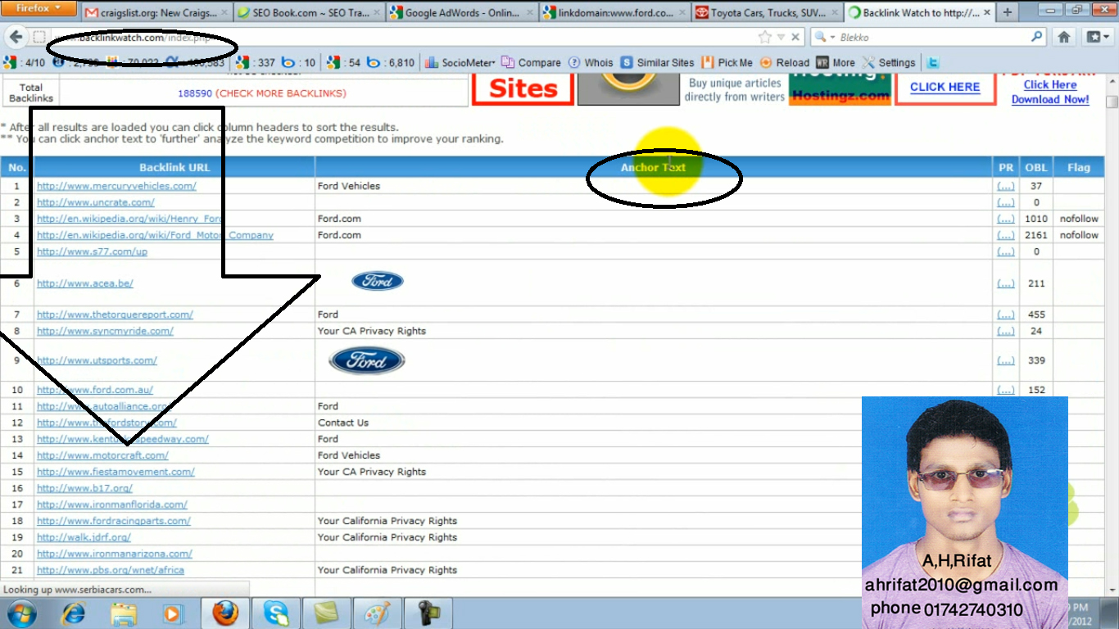This screenshot has height=629, width=1119.
Task: Open a new tab with plus button
Action: click(x=1007, y=13)
